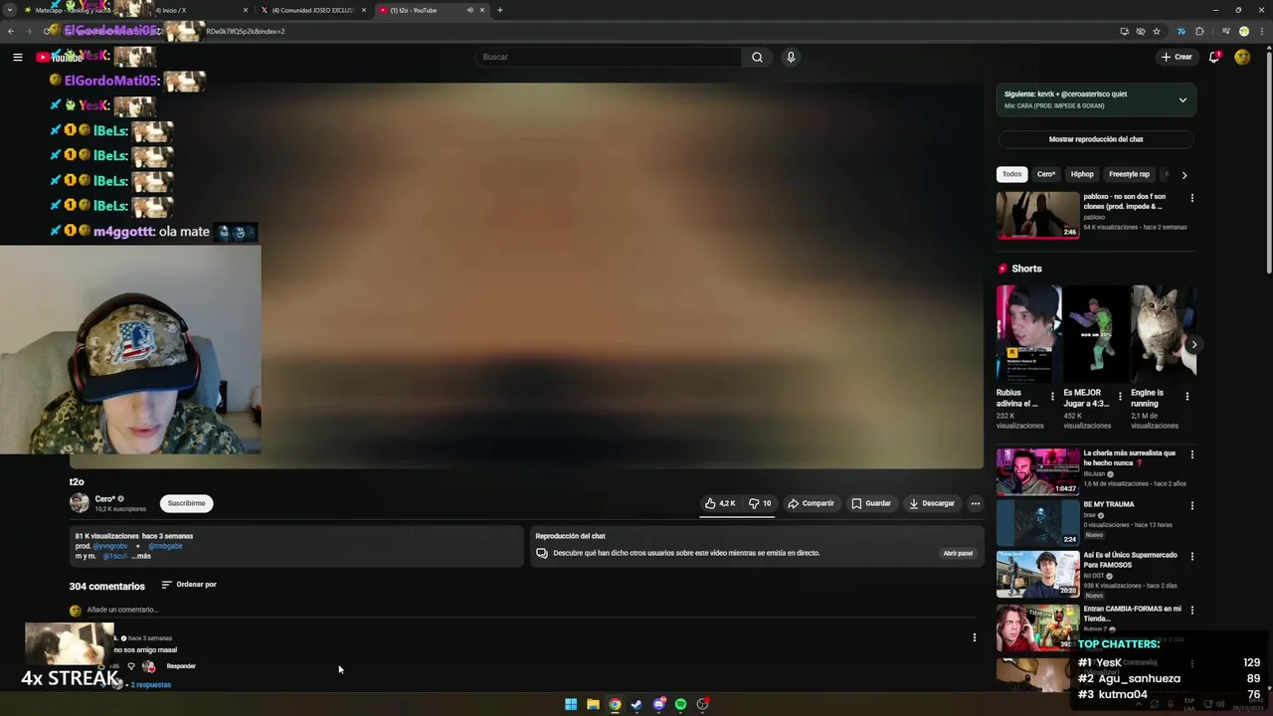Viewport: 1273px width, 716px height.
Task: Open the Windows Start menu
Action: 571,704
